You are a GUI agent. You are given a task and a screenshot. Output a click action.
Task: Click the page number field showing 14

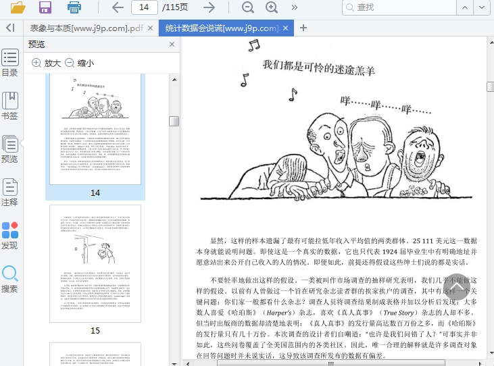[x=145, y=7]
